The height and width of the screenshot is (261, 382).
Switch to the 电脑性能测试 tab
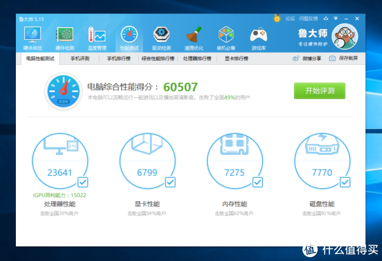coord(40,58)
